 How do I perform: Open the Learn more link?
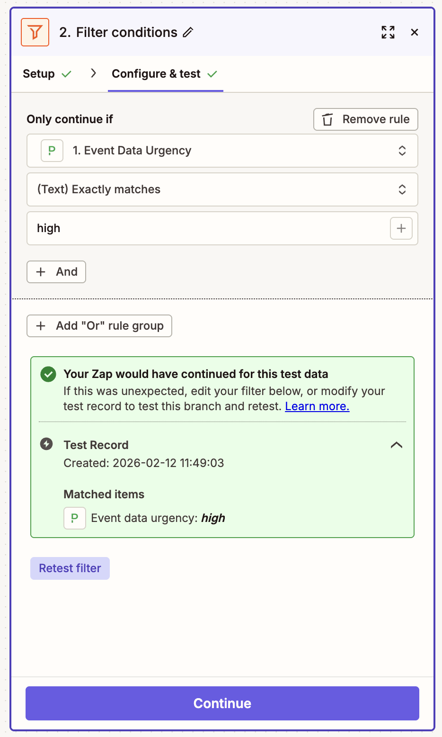point(317,406)
